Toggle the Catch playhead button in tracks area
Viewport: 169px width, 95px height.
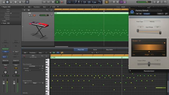point(58,7)
